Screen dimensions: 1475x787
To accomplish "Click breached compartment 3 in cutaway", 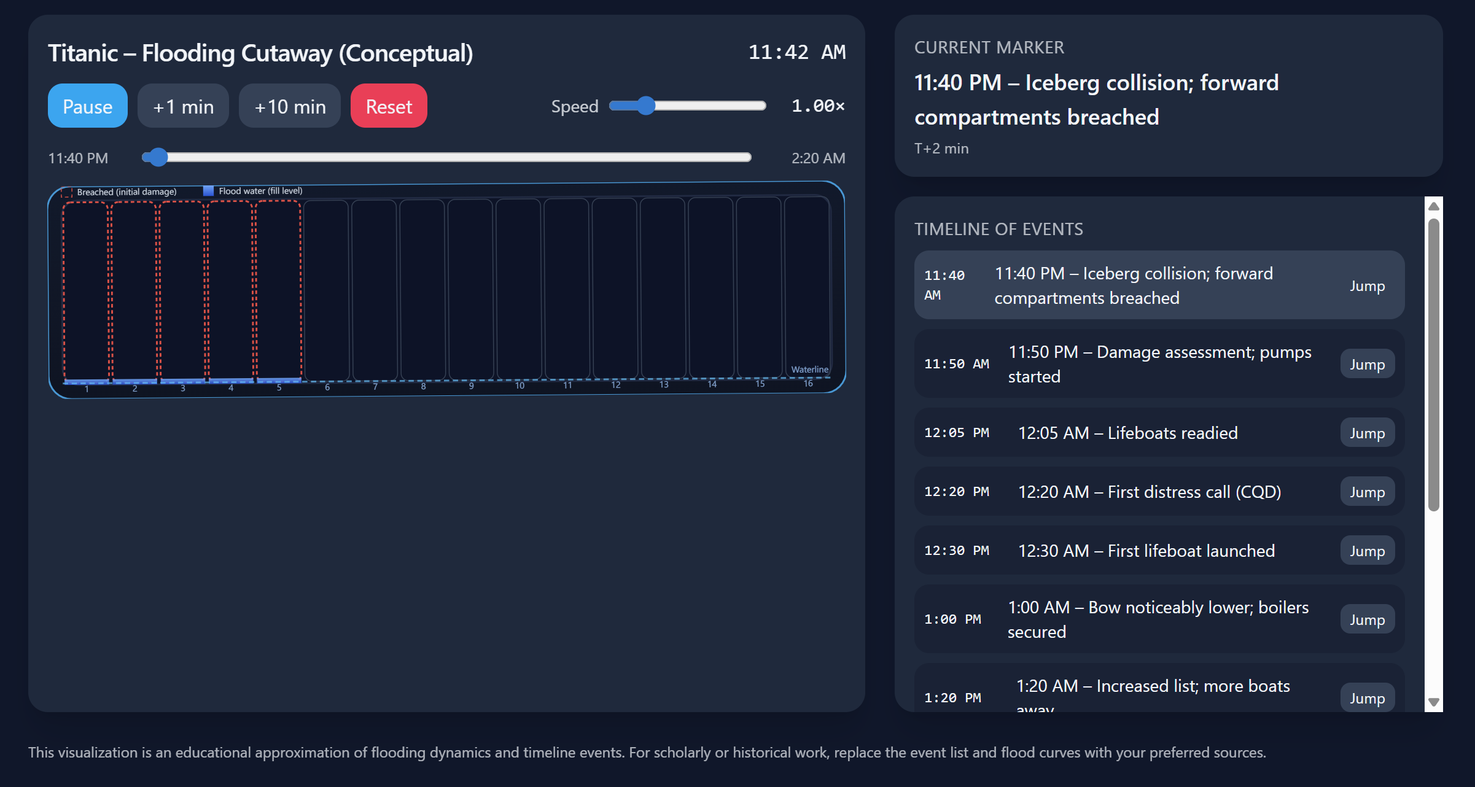I will (182, 290).
